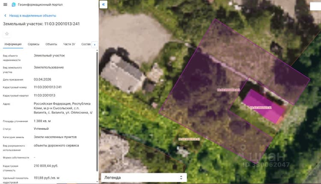Click the back chevron arrow icon
321x184 pixels.
[x=5, y=15]
